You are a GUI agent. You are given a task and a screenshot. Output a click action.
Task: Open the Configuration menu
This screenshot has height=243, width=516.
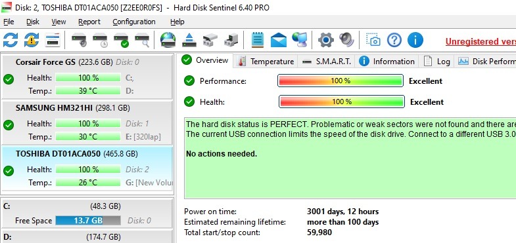(134, 22)
